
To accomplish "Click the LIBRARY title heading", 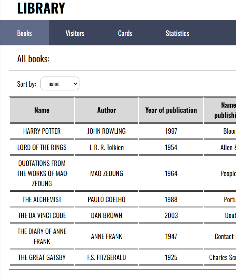I will tap(41, 8).
